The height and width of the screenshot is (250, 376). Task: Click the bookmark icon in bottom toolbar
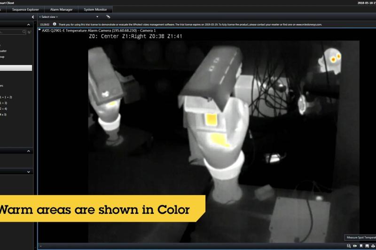[x=361, y=246]
